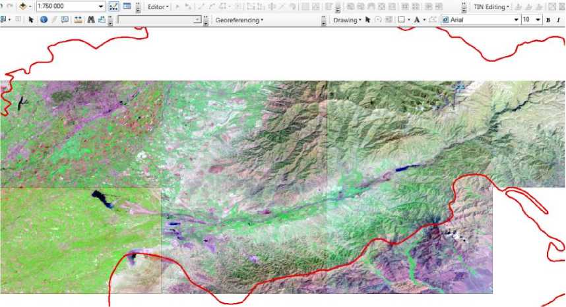Activate the Identify tool
This screenshot has height=307, width=566.
click(44, 20)
